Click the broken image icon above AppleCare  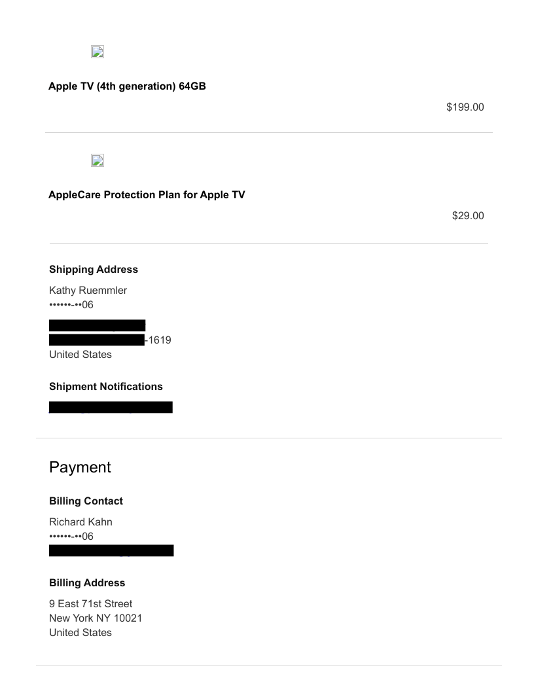[98, 160]
